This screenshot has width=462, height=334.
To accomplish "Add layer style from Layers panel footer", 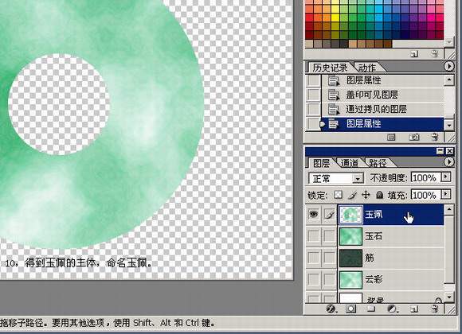I will (331, 309).
